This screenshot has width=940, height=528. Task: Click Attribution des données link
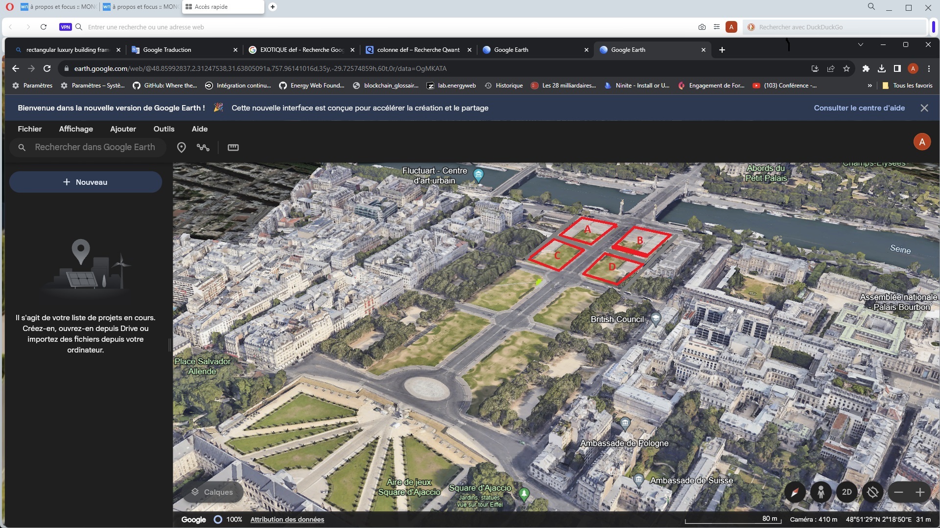click(287, 519)
